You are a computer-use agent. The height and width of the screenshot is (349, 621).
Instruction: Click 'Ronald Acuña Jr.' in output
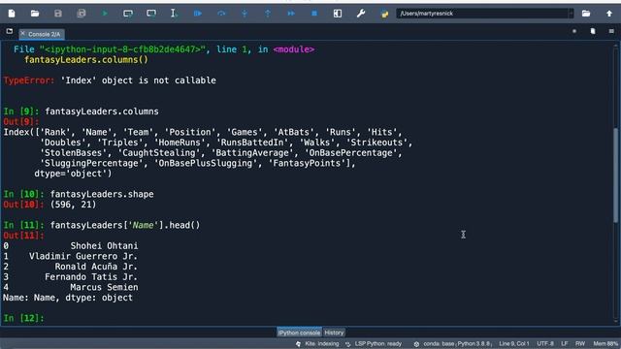click(96, 267)
